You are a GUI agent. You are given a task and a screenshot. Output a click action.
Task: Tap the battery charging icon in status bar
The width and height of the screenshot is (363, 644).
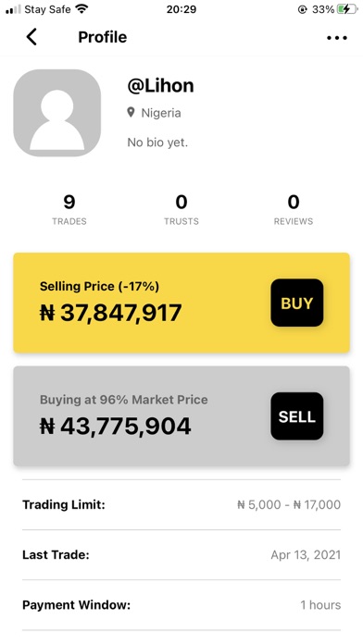(347, 9)
